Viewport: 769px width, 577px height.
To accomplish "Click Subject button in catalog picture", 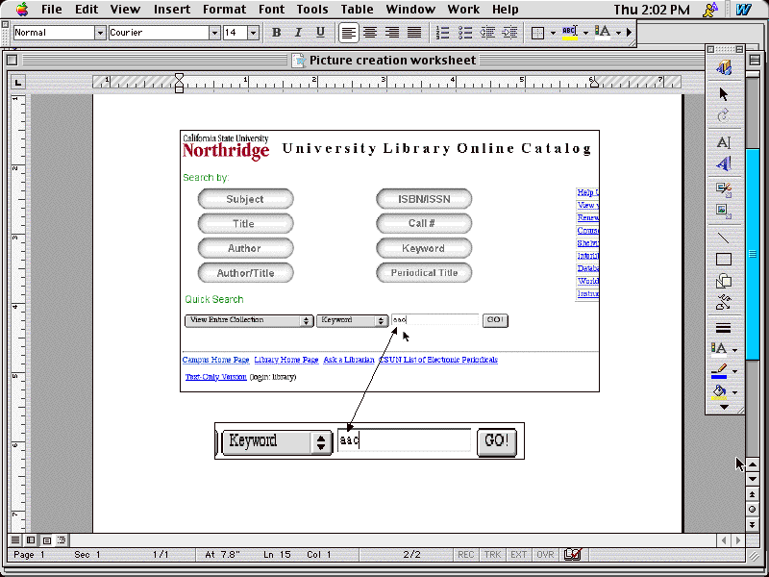I will pyautogui.click(x=245, y=199).
